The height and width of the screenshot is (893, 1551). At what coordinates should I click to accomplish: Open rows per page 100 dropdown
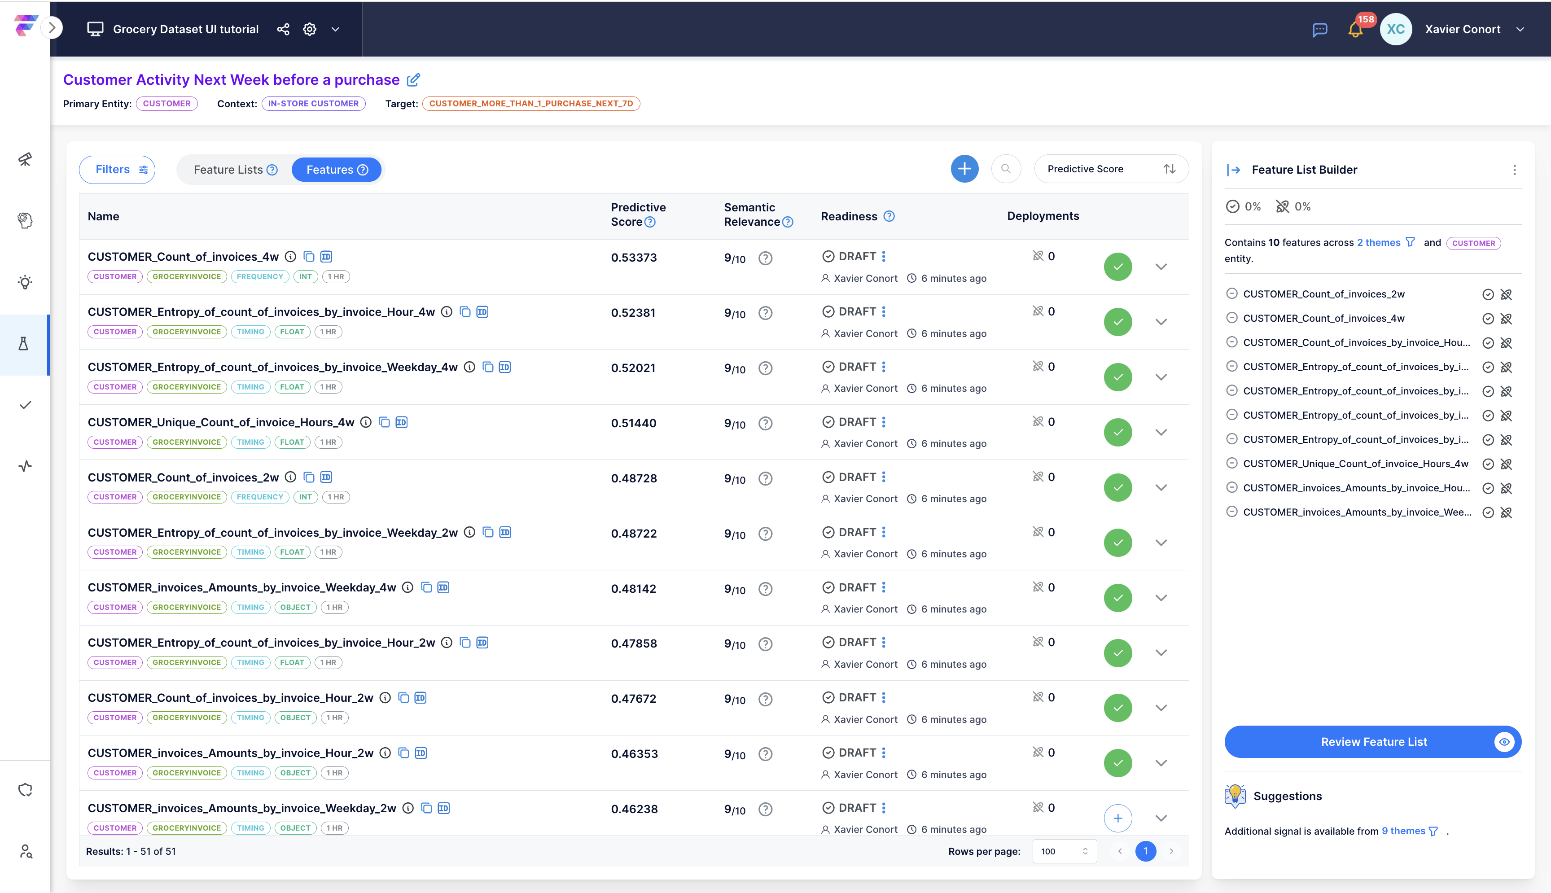(1064, 851)
